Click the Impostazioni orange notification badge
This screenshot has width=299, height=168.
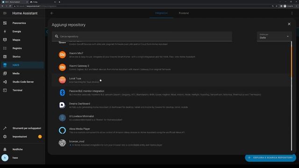[x=40, y=137]
